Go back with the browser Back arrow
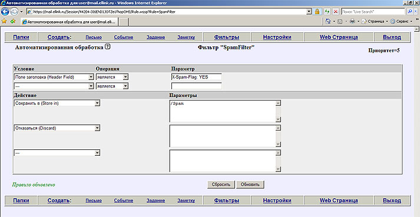 (x=5, y=12)
